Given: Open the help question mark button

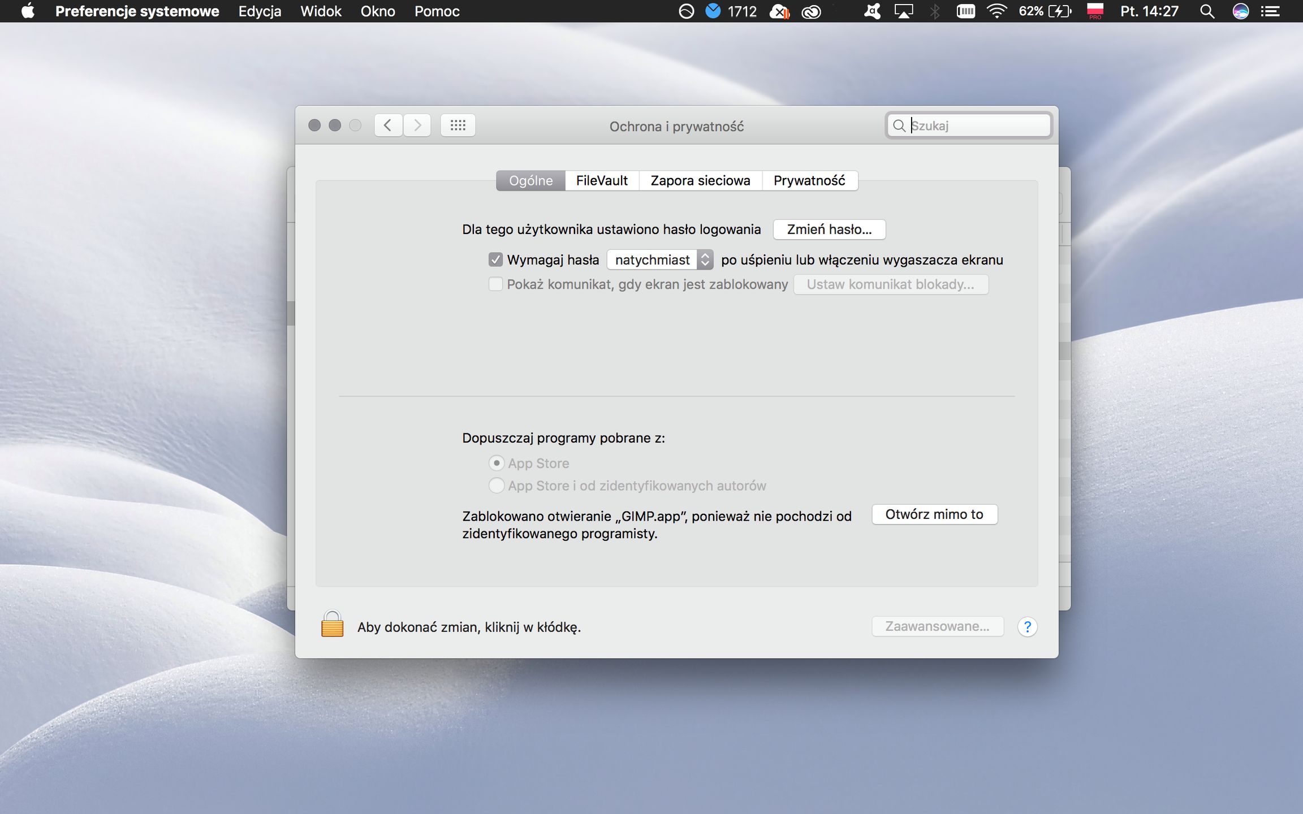Looking at the screenshot, I should (x=1027, y=627).
